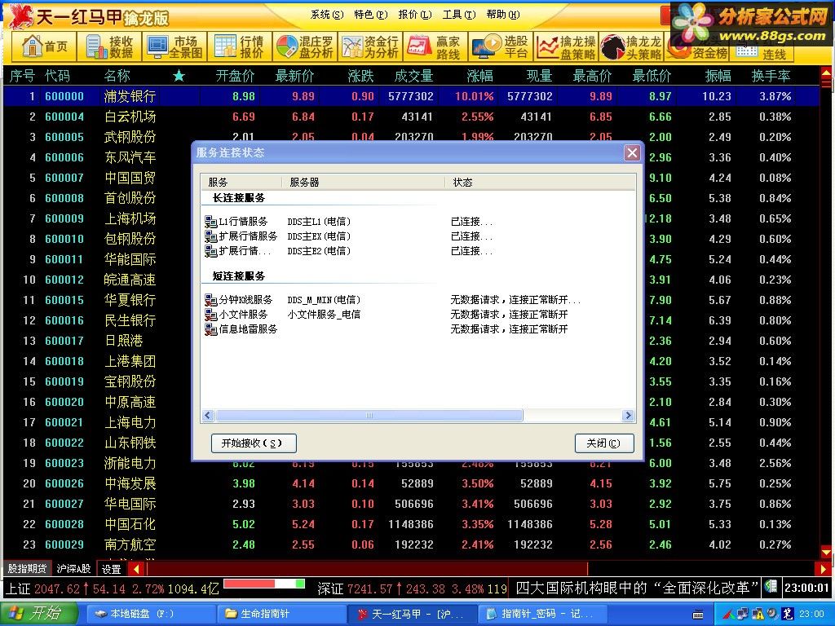Image resolution: width=835 pixels, height=626 pixels.
Task: Open the 市场全景图 toolbar icon
Action: (175, 46)
